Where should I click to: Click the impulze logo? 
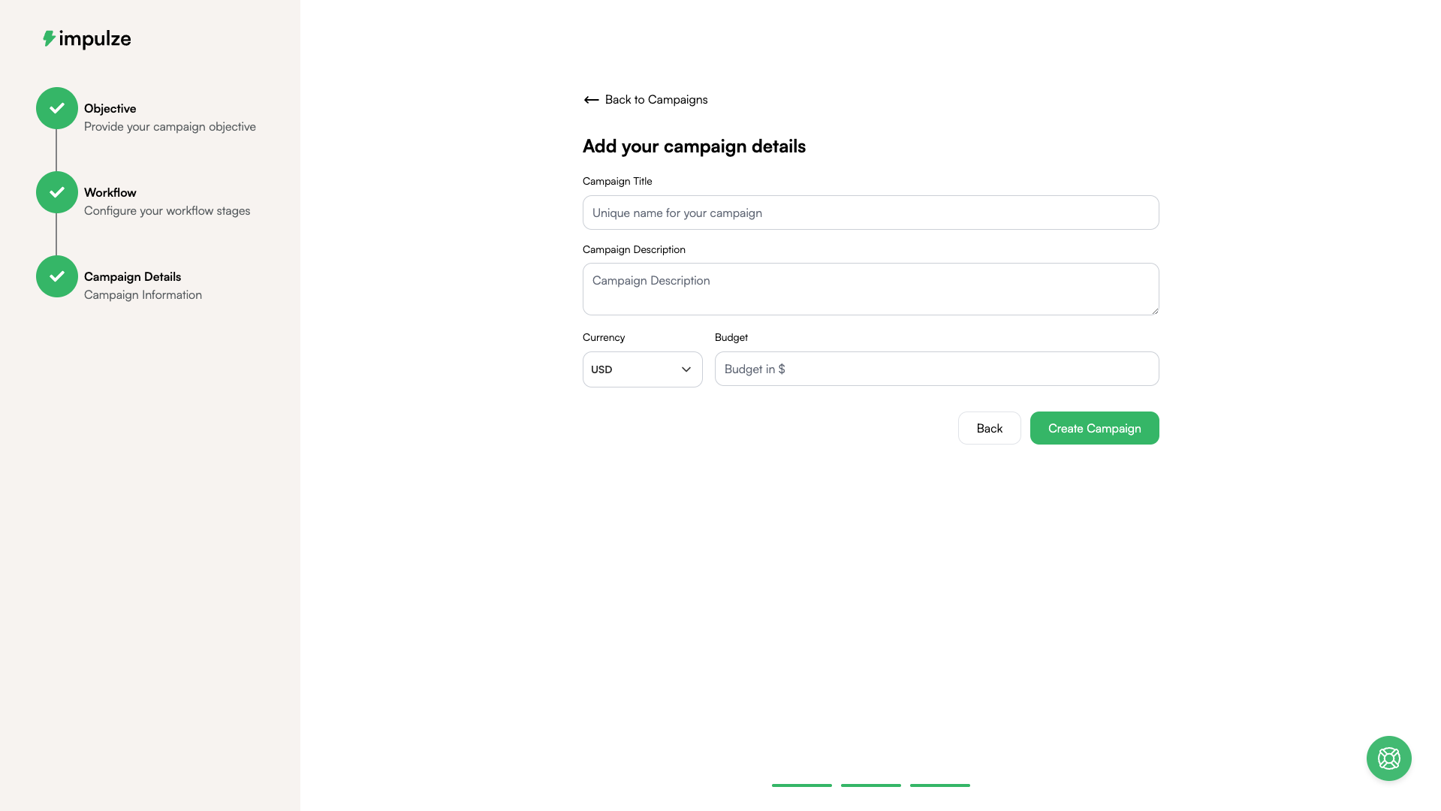(86, 38)
